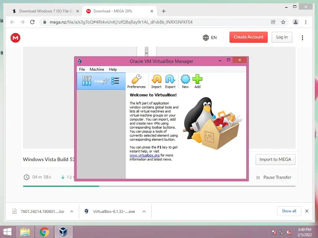Open VirtualBox Preferences
The image size is (318, 238).
[136, 82]
